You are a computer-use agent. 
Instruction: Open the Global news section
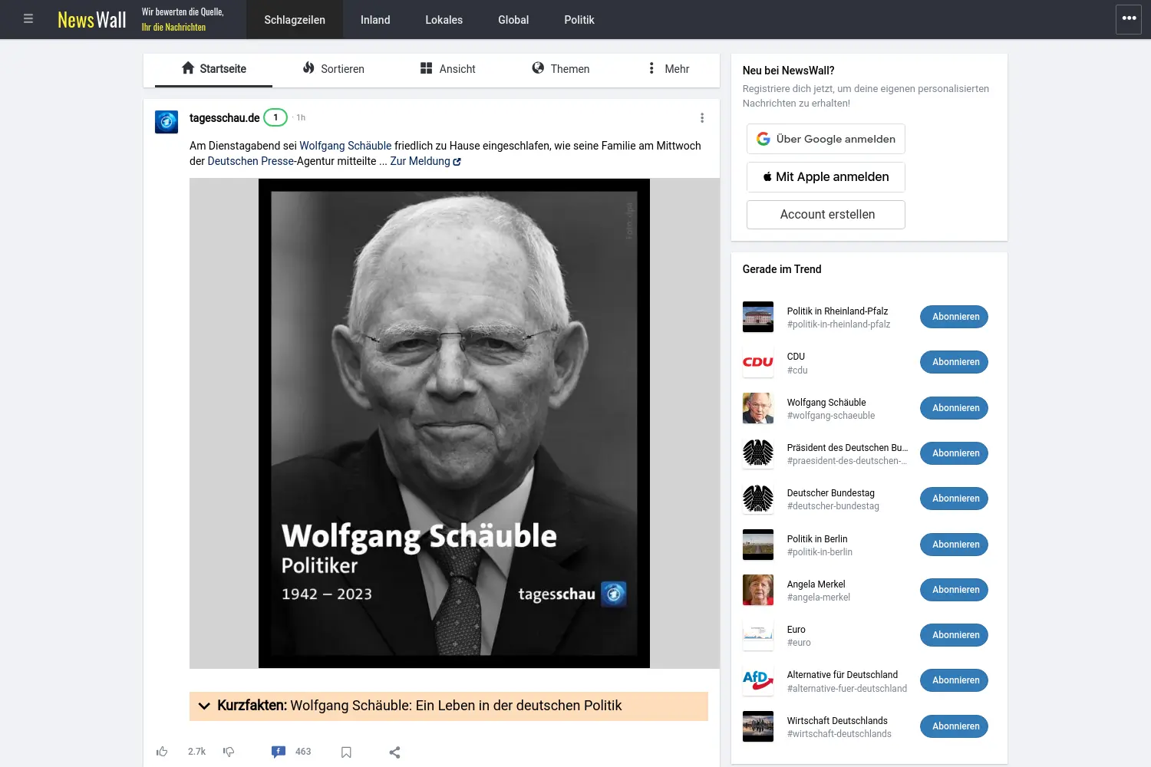(x=513, y=20)
